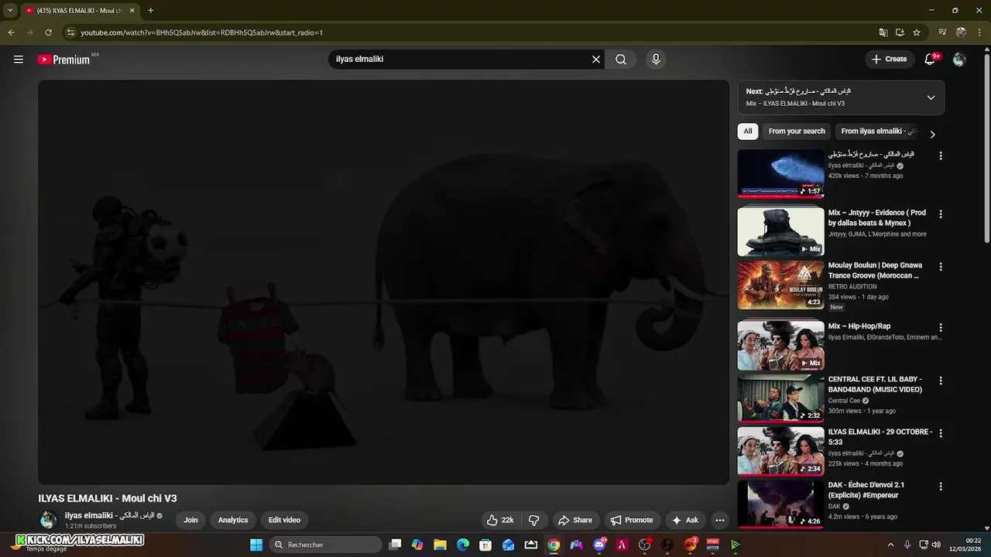Open the Jntyyy Evidence mix thumbnail
Screen dimensions: 991x557
tap(780, 232)
